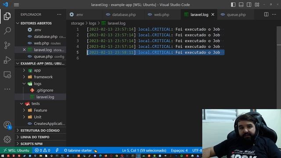Split the editor to the right
281x158 pixels.
coord(266,14)
